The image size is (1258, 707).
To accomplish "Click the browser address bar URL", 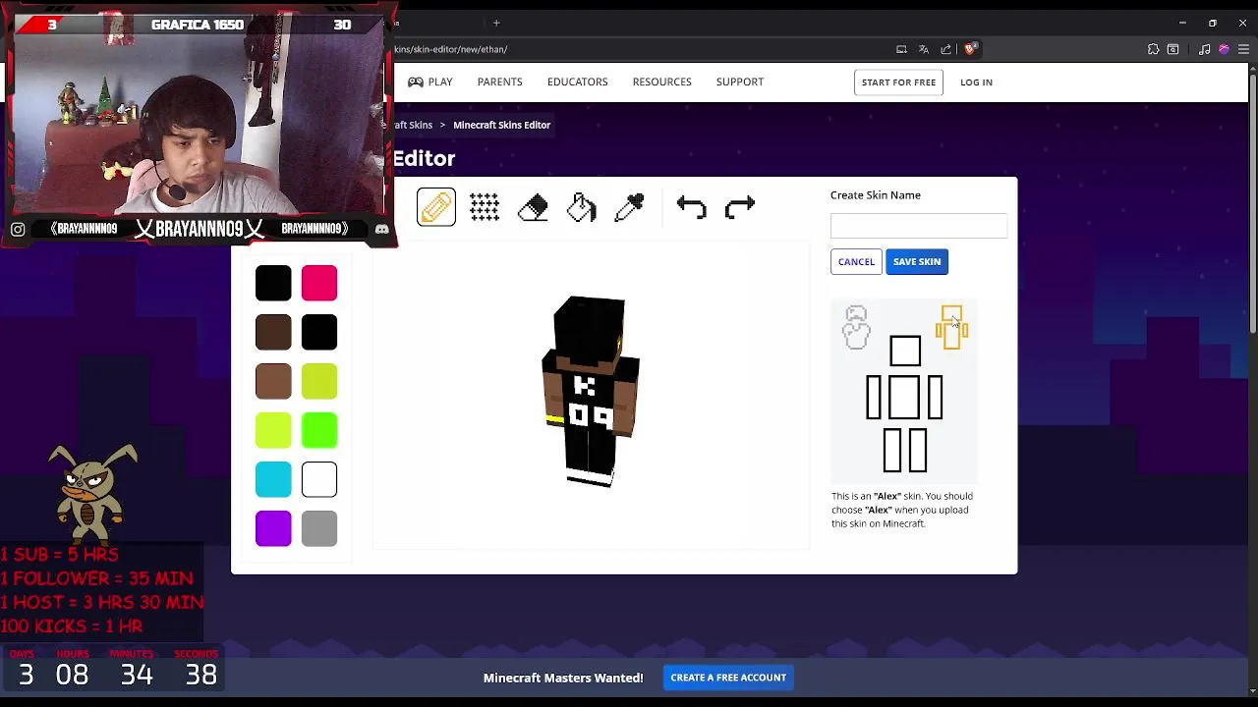I will [450, 49].
